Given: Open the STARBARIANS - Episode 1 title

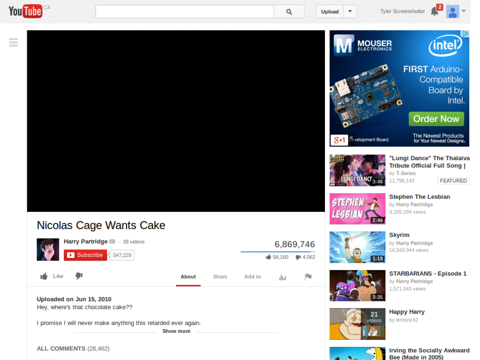Looking at the screenshot, I should (427, 274).
